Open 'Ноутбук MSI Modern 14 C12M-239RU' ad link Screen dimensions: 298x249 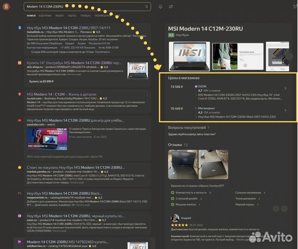tap(68, 28)
